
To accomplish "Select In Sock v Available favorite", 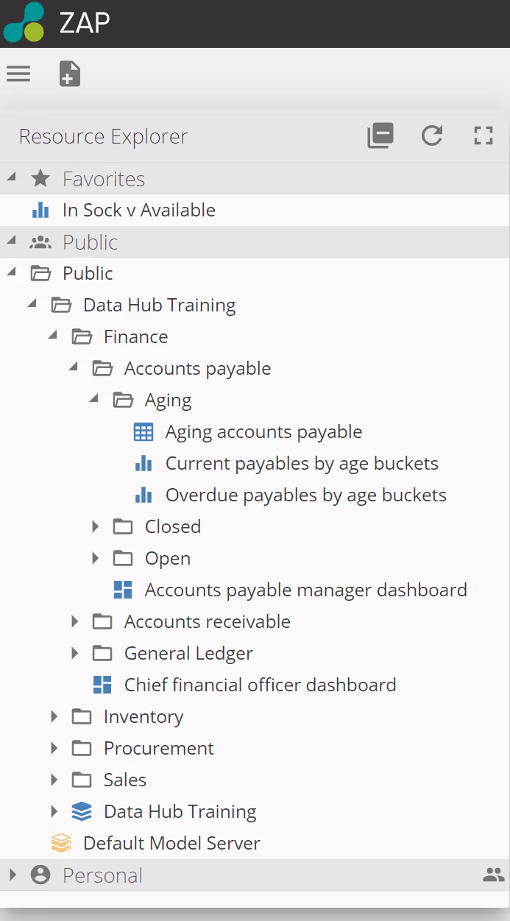I will click(138, 211).
